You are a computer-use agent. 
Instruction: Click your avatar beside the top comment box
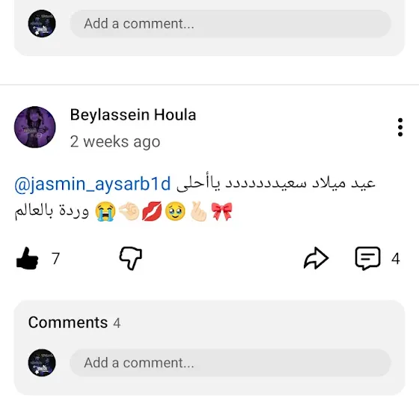pyautogui.click(x=42, y=23)
